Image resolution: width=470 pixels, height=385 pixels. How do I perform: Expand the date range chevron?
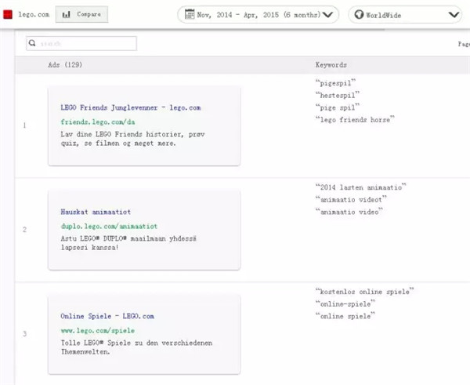327,14
